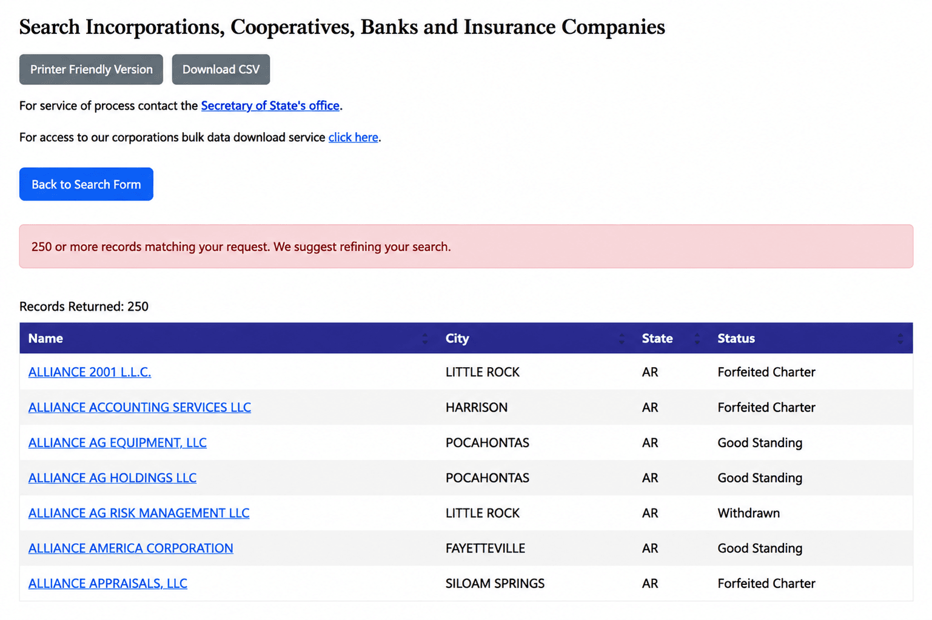This screenshot has width=932, height=620.
Task: Click AR state for ALLIANCE AMERICA CORPORATION
Action: point(650,548)
